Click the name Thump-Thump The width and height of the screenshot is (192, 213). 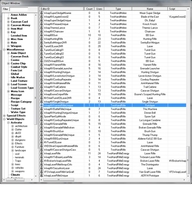(150, 135)
